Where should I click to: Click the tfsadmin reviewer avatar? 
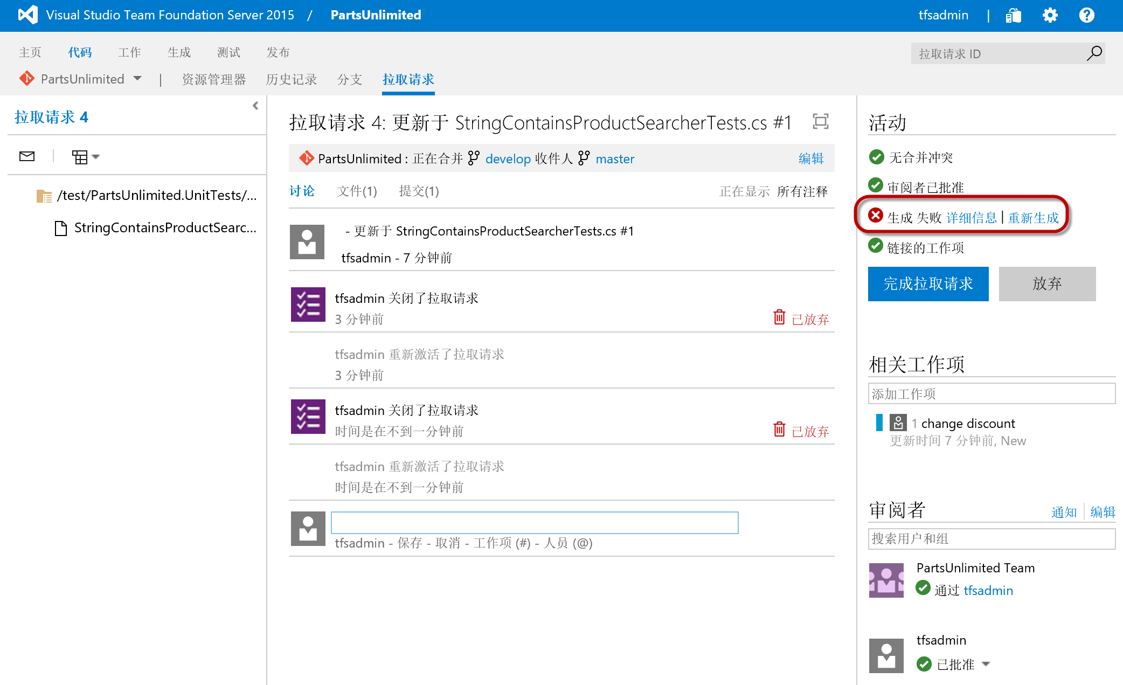(886, 656)
